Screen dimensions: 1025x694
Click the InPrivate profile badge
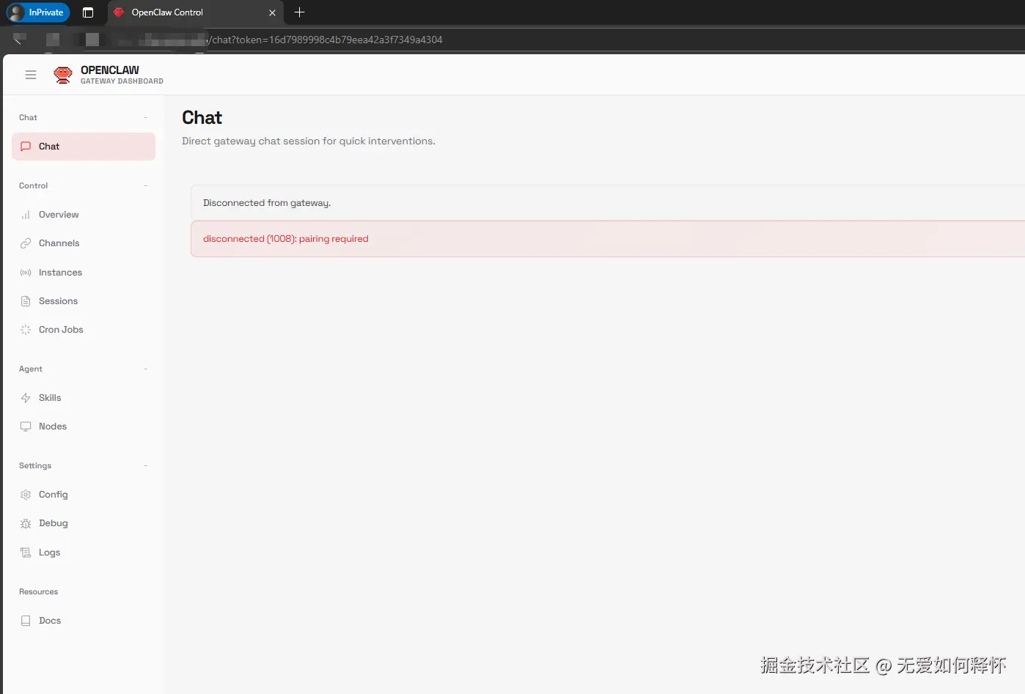pos(38,12)
